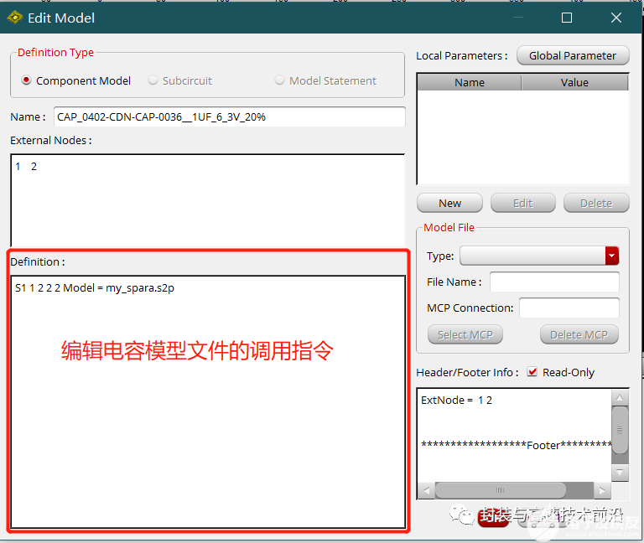Click inside the Definition text area
This screenshot has height=543, width=644.
(208, 402)
